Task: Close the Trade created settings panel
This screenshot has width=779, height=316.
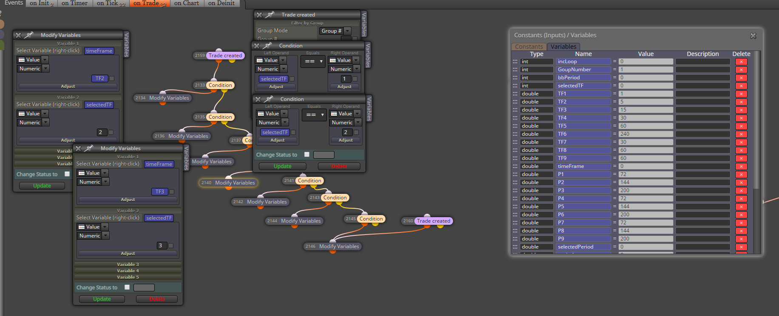Action: (259, 15)
